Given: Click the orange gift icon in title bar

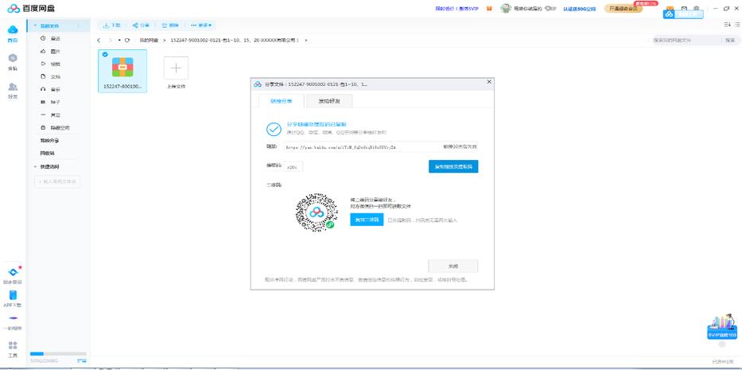Looking at the screenshot, I should (x=489, y=9).
